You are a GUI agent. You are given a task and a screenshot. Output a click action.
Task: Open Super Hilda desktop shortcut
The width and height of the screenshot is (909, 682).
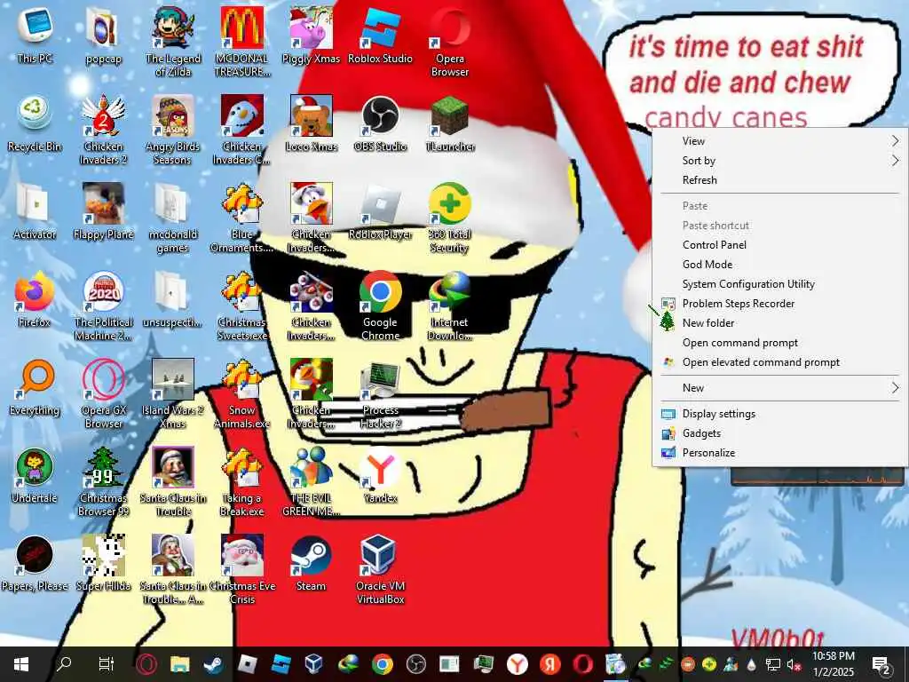pos(103,564)
